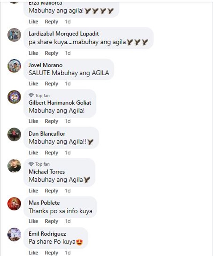Open the Michael Torres name link
The width and height of the screenshot is (213, 256).
47,172
